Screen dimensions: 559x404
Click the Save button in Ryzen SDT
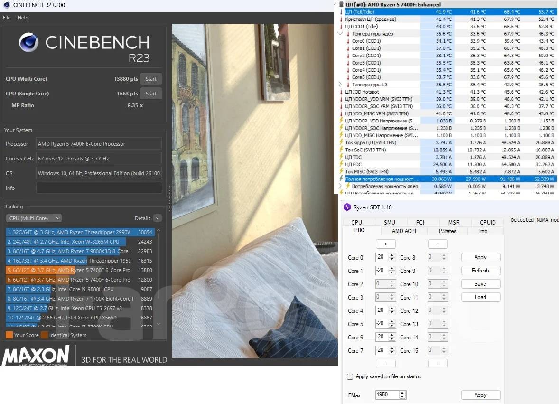pyautogui.click(x=481, y=284)
